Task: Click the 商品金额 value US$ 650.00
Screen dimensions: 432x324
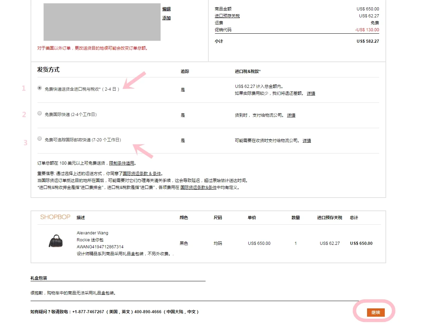Action: [368, 9]
